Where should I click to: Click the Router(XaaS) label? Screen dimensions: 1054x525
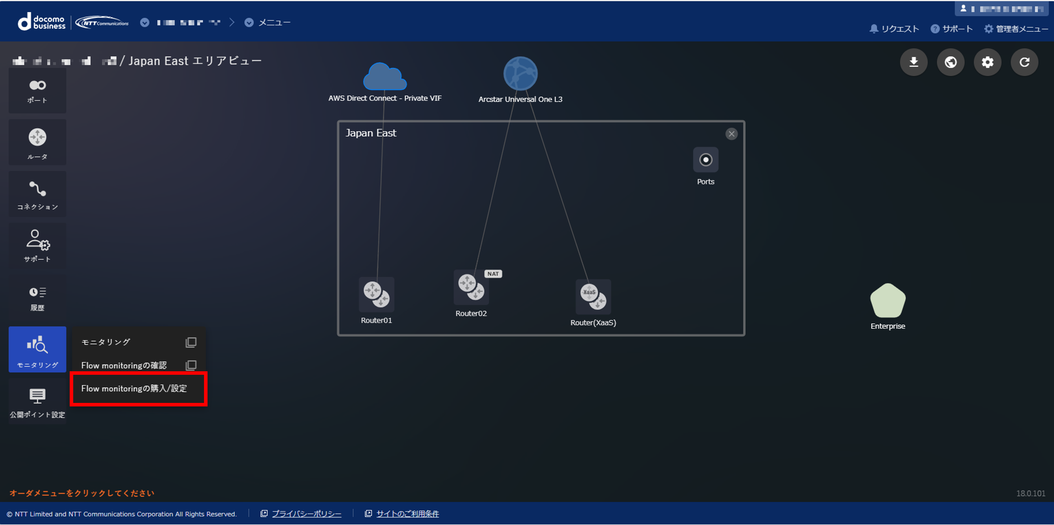pyautogui.click(x=593, y=323)
